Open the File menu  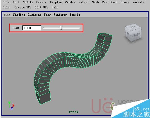point(6,2)
